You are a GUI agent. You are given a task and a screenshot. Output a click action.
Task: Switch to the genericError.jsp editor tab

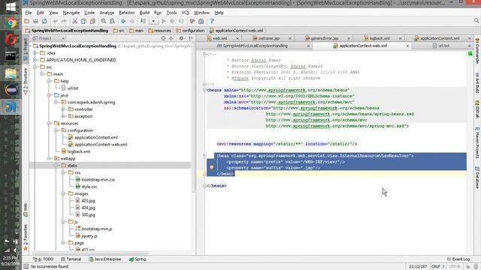point(324,38)
